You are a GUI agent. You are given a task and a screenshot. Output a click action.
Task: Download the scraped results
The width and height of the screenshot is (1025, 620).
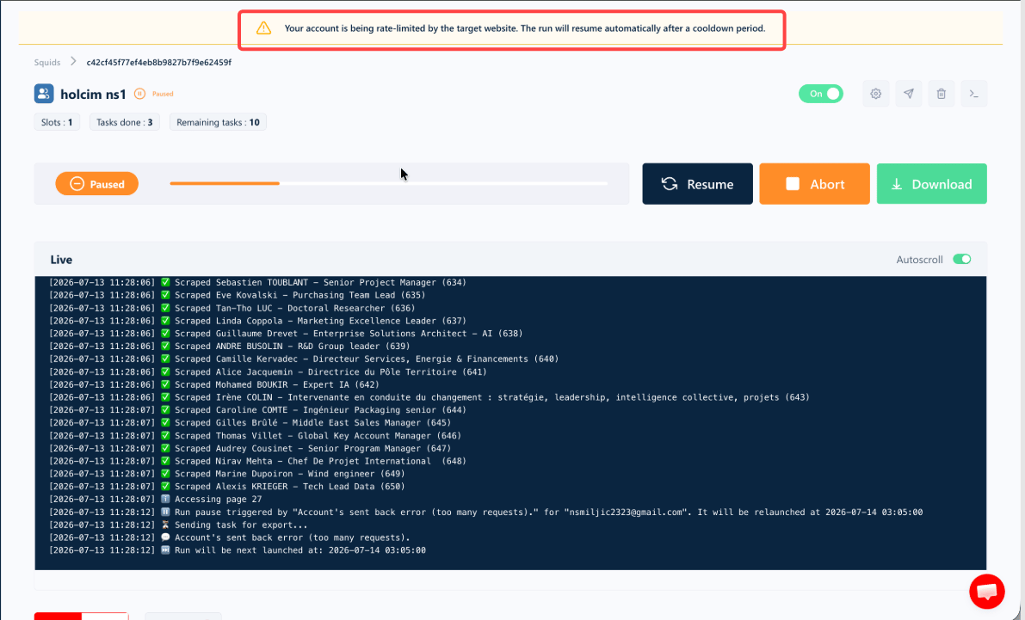click(931, 183)
